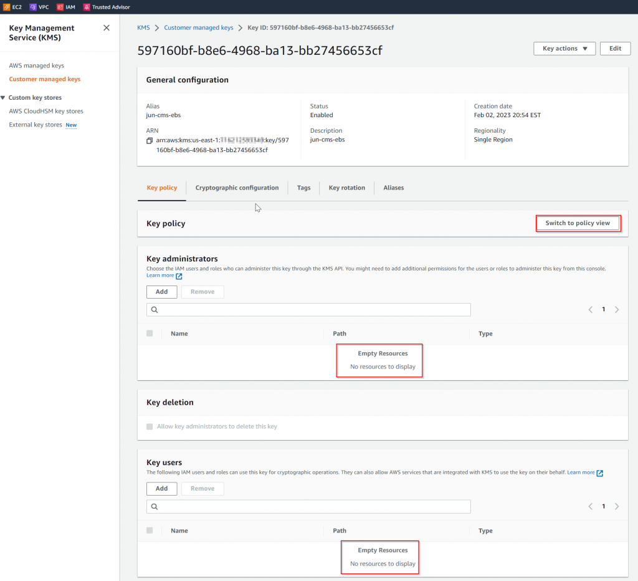Sort Key users by Path column
The image size is (638, 581).
click(340, 531)
